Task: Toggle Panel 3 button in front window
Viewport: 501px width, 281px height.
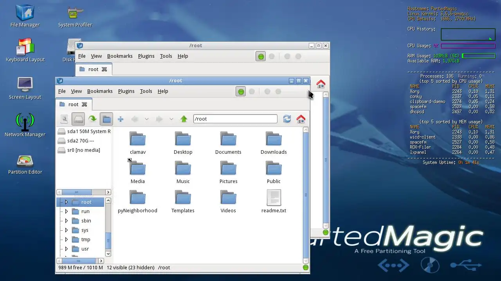Action: [267, 91]
